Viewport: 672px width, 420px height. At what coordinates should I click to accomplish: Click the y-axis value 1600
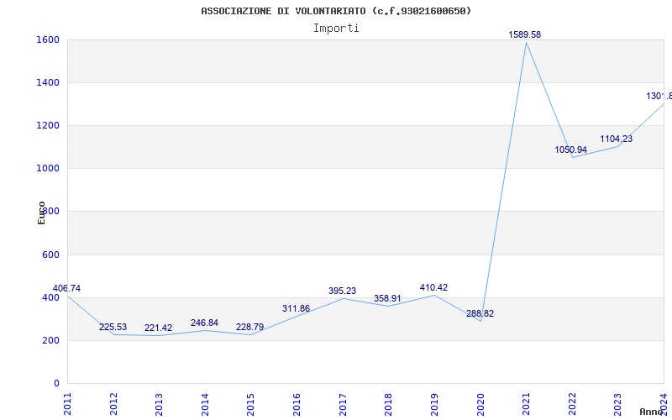pyautogui.click(x=48, y=39)
